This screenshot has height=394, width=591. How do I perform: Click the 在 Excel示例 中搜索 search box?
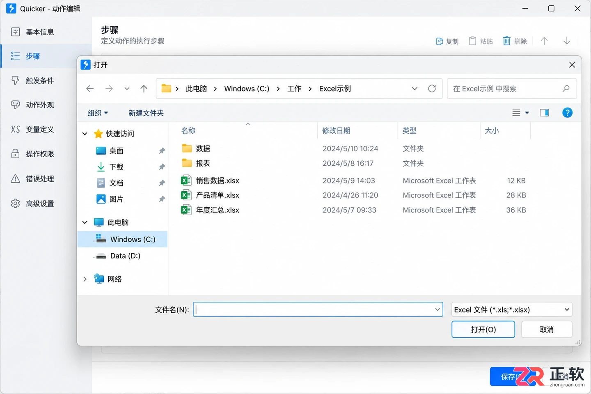(x=512, y=89)
